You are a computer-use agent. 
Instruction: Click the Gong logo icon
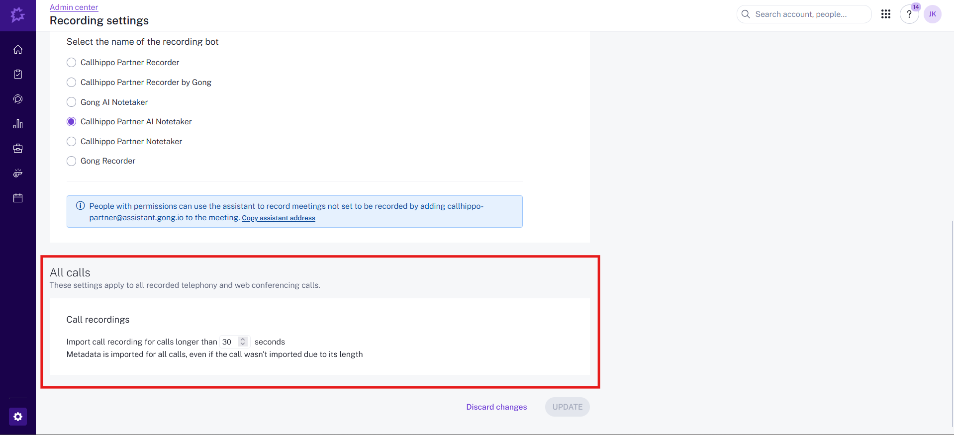pyautogui.click(x=18, y=14)
